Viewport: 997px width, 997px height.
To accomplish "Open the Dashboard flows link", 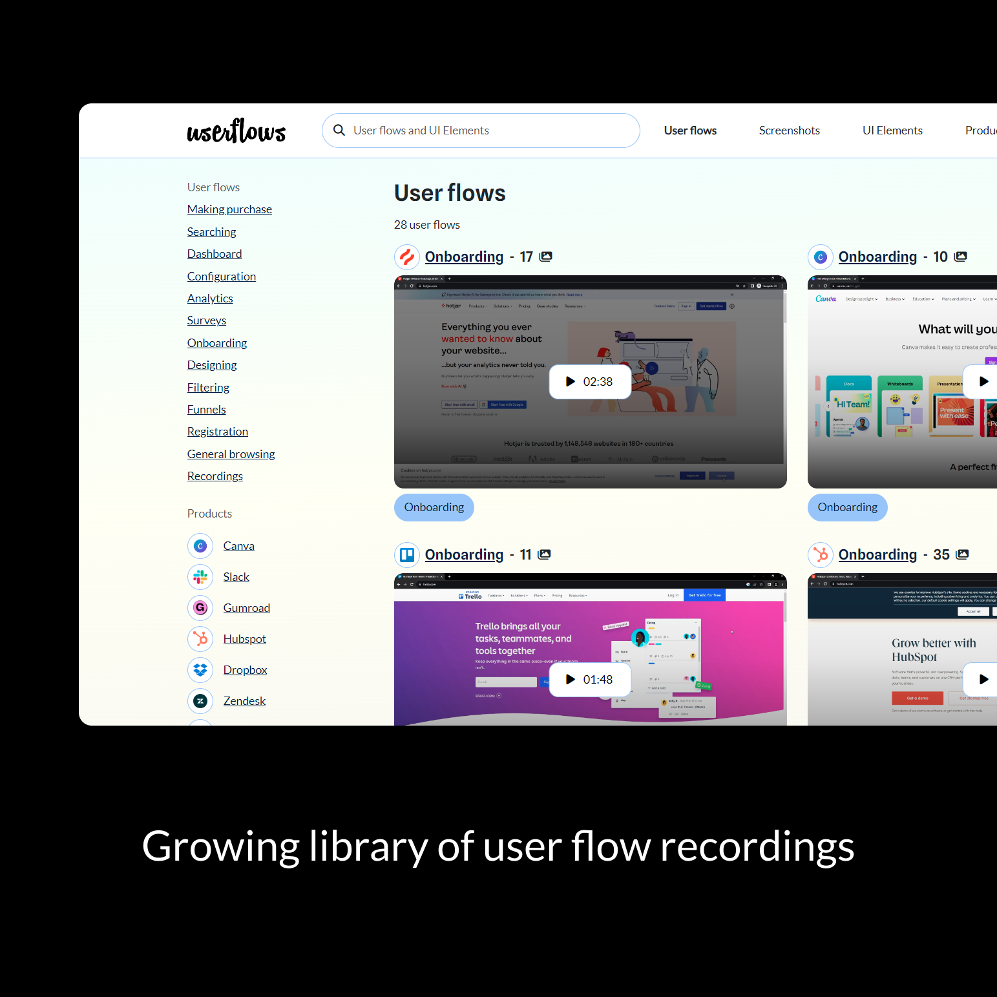I will coord(215,254).
